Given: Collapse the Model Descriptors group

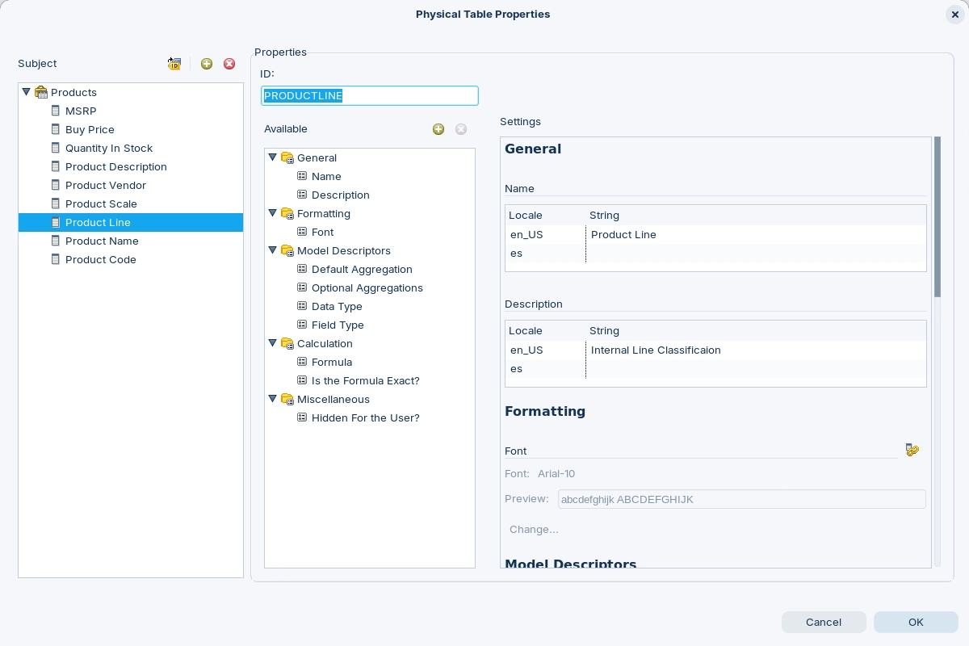Looking at the screenshot, I should pos(273,250).
